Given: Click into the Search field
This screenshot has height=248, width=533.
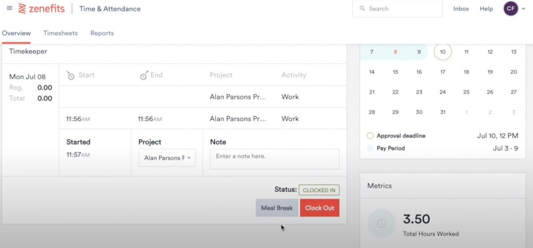Looking at the screenshot, I should pos(397,8).
